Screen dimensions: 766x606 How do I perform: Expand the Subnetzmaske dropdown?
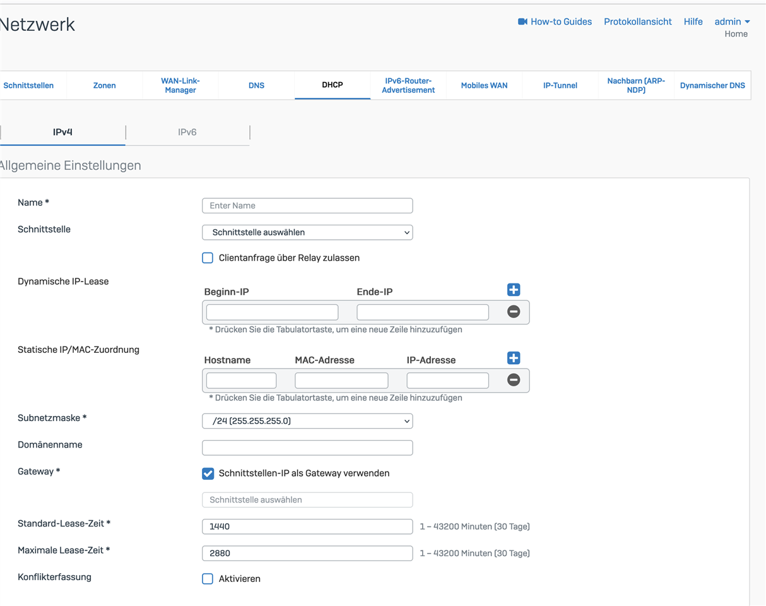[307, 421]
